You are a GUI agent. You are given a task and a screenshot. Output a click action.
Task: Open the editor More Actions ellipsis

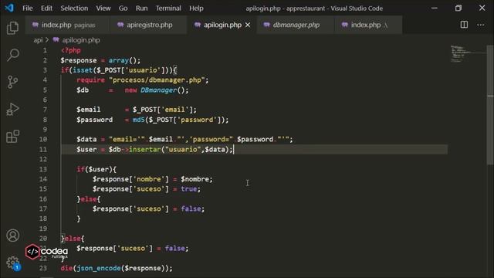coord(480,25)
